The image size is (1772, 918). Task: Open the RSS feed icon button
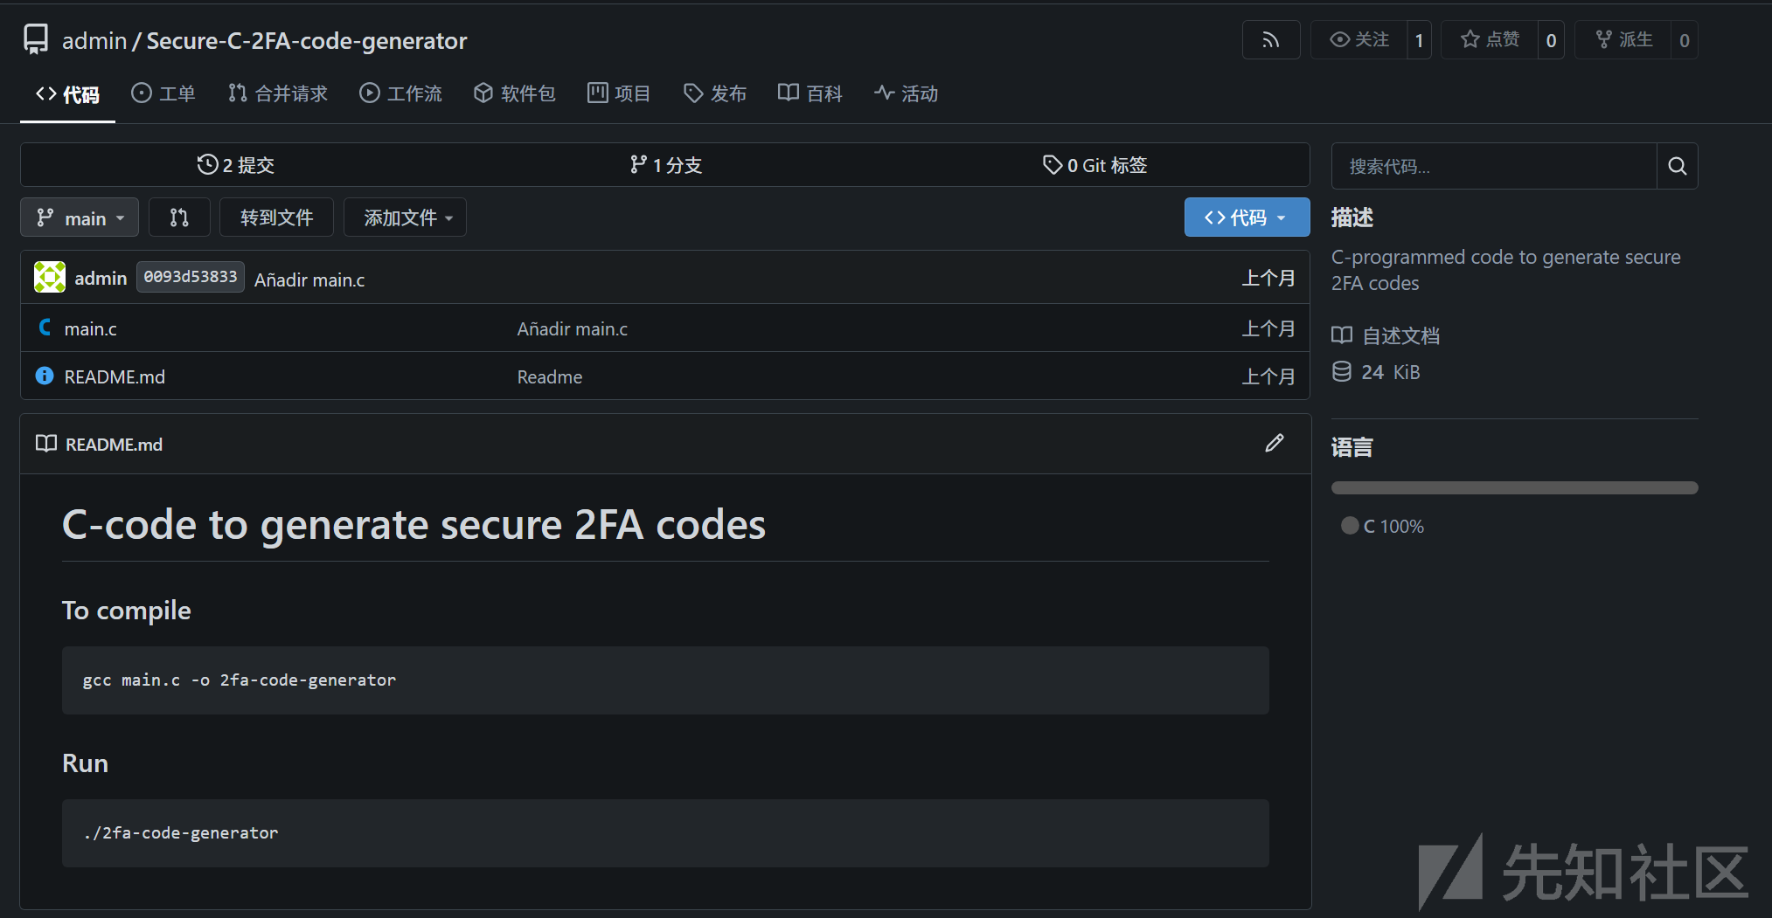point(1271,40)
